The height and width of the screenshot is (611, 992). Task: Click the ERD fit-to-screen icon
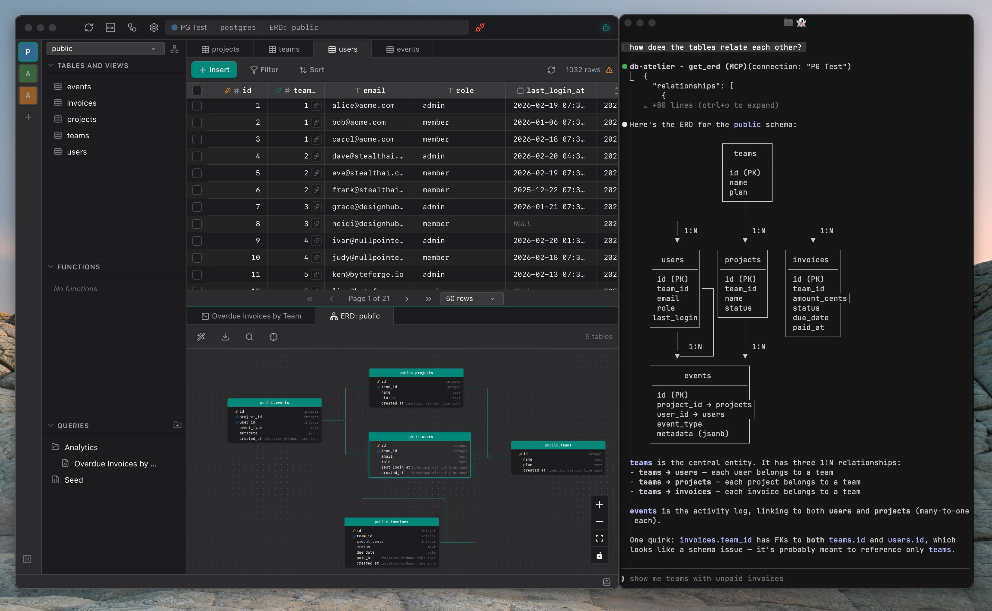click(x=599, y=538)
